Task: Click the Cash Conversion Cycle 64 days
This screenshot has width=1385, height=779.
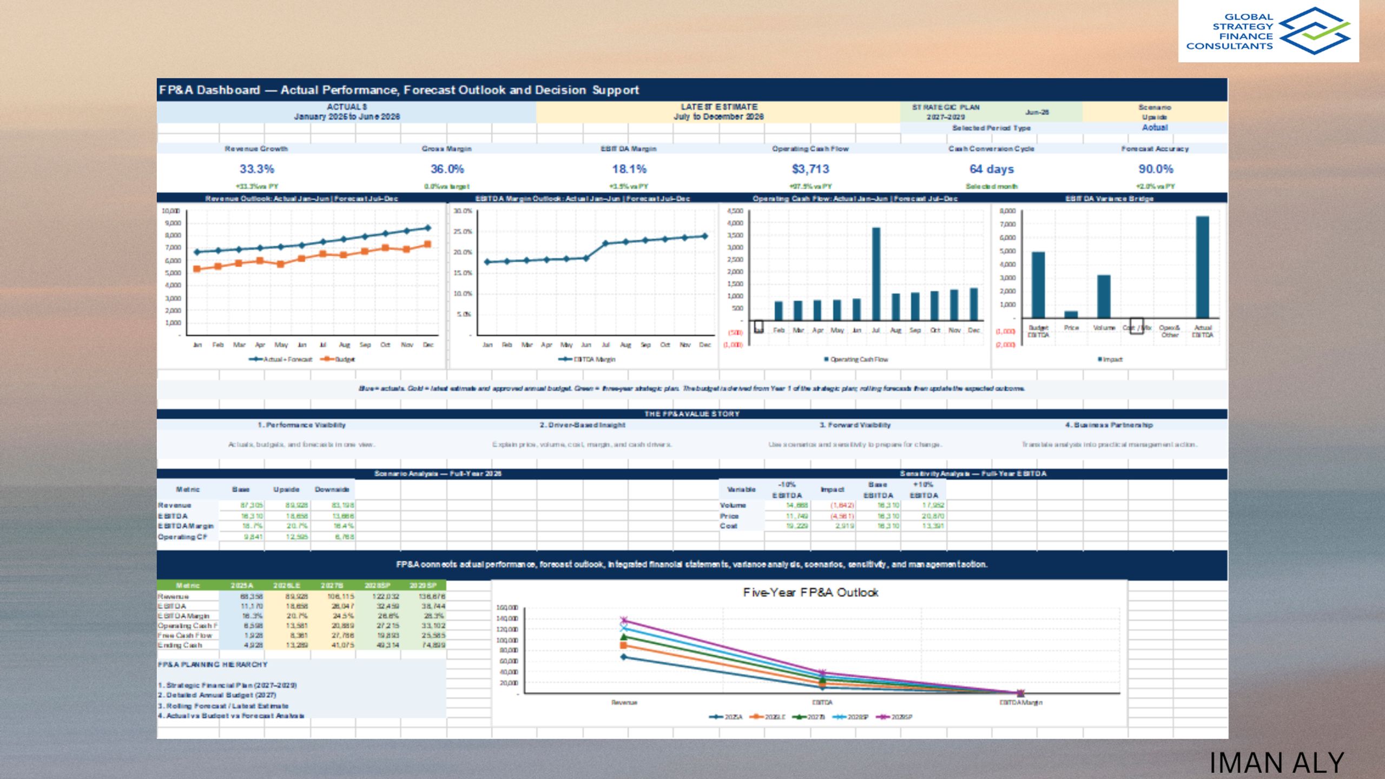Action: coord(992,169)
